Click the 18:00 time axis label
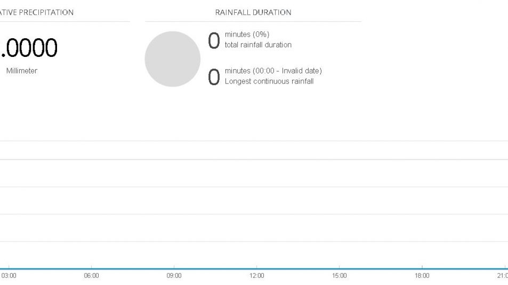 click(x=422, y=276)
